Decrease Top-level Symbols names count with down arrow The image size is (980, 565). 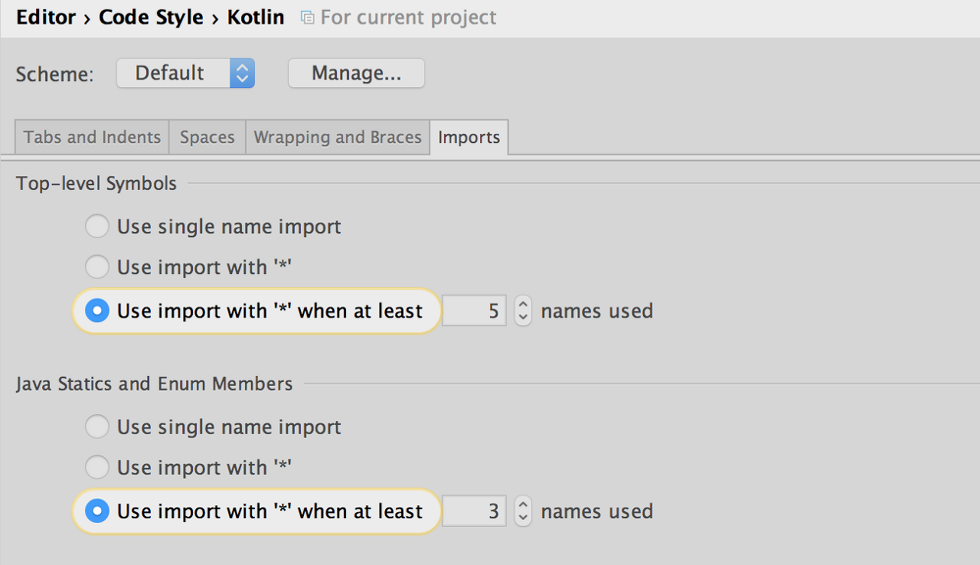click(x=523, y=318)
